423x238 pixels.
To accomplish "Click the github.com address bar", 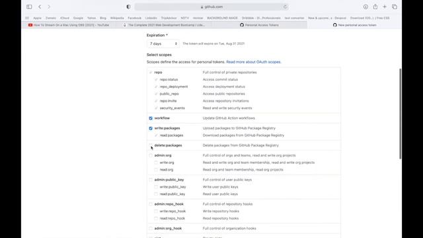I will (211, 7).
